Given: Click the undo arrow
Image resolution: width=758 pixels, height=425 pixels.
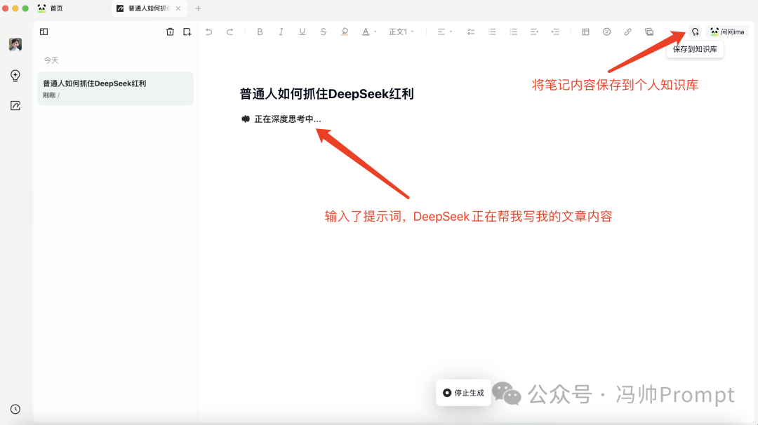Looking at the screenshot, I should [x=209, y=32].
